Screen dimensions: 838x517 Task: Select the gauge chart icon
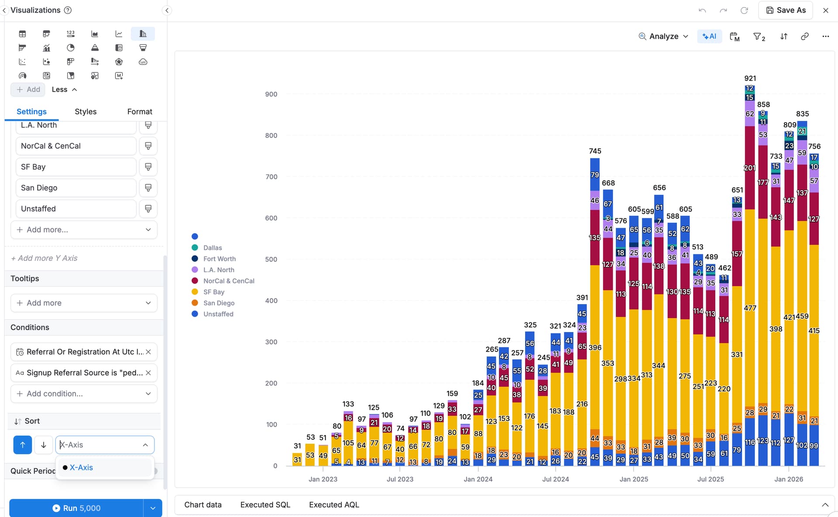click(x=22, y=75)
